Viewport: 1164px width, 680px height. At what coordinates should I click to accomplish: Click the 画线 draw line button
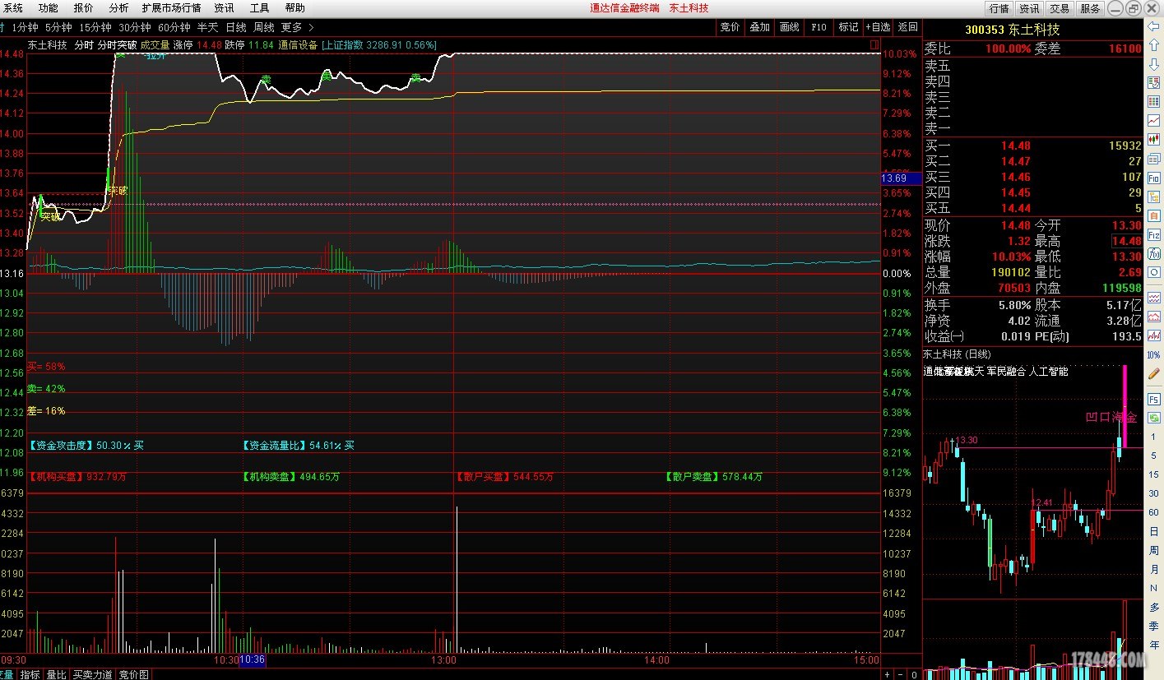click(x=789, y=27)
